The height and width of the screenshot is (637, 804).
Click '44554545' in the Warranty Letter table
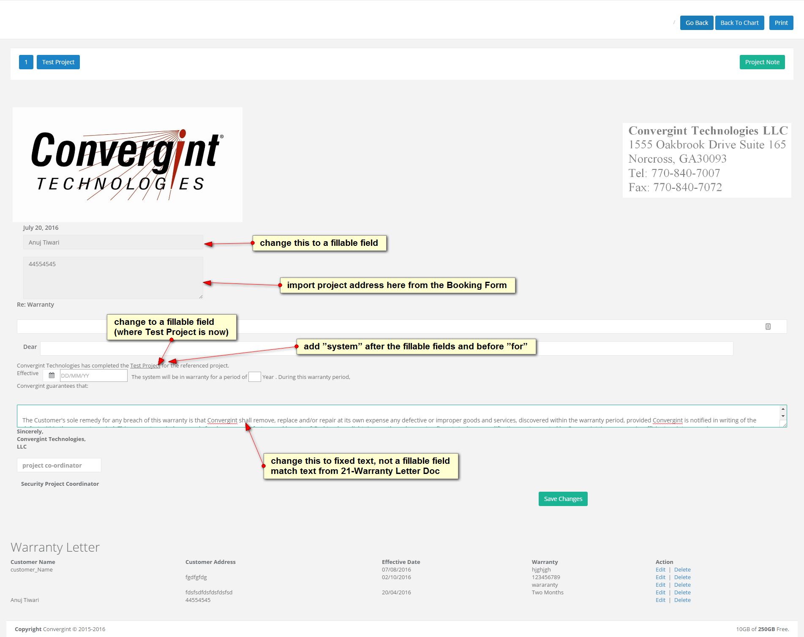[x=198, y=600]
